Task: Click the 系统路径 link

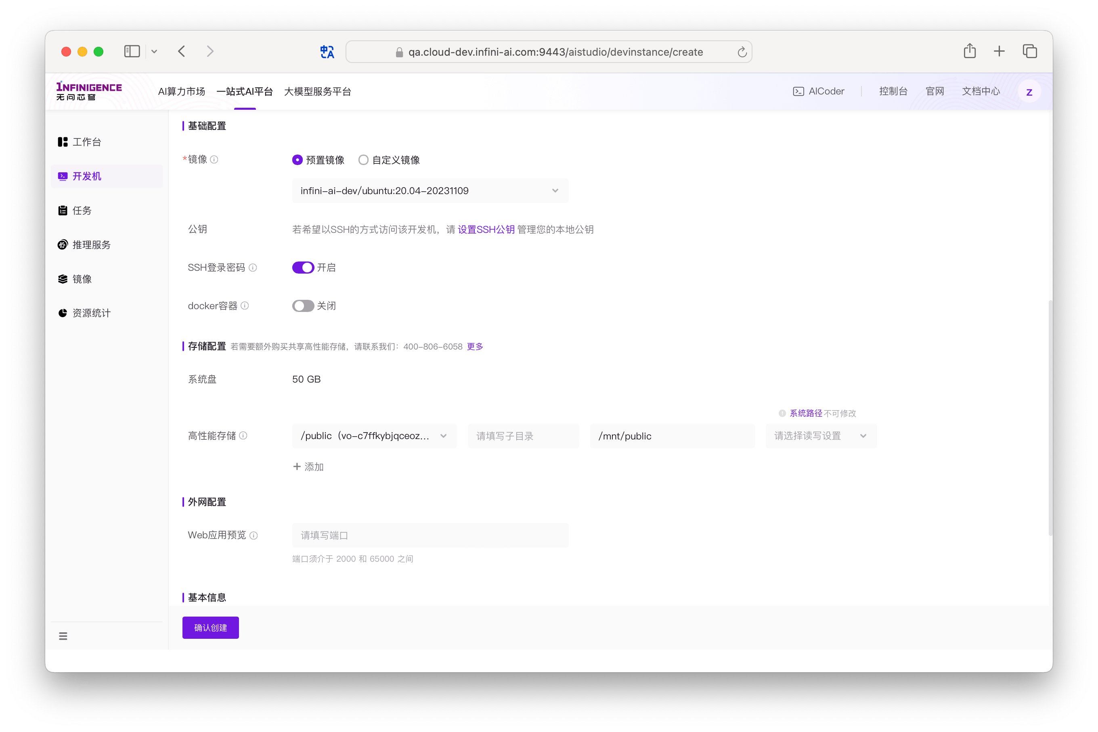Action: (806, 413)
